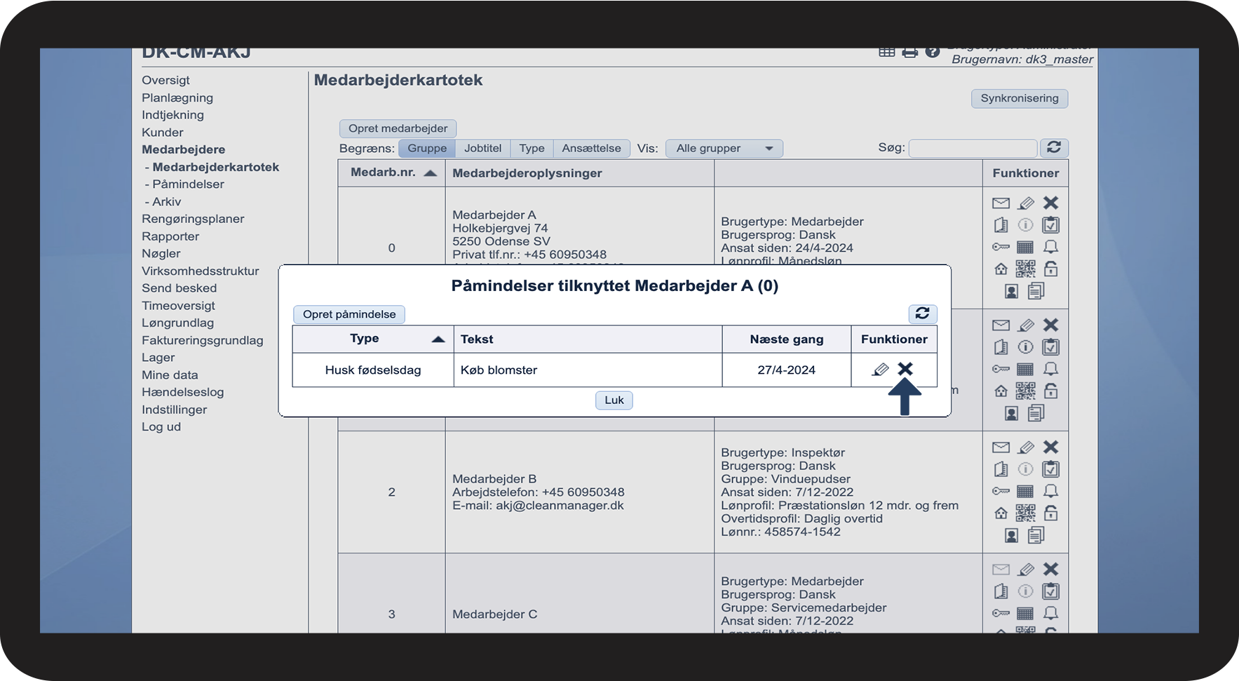Go to Påmindelser submenu item
Image resolution: width=1239 pixels, height=681 pixels.
[x=188, y=184]
